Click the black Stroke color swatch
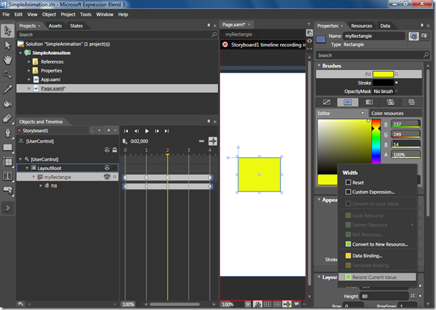The image size is (436, 310). click(x=383, y=83)
